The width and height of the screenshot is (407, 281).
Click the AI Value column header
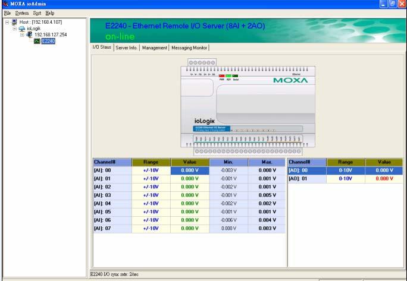(x=190, y=162)
